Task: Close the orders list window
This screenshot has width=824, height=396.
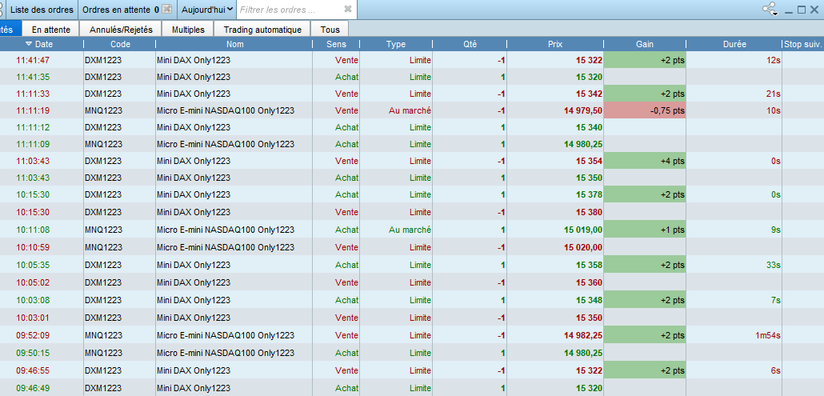Action: (x=814, y=10)
